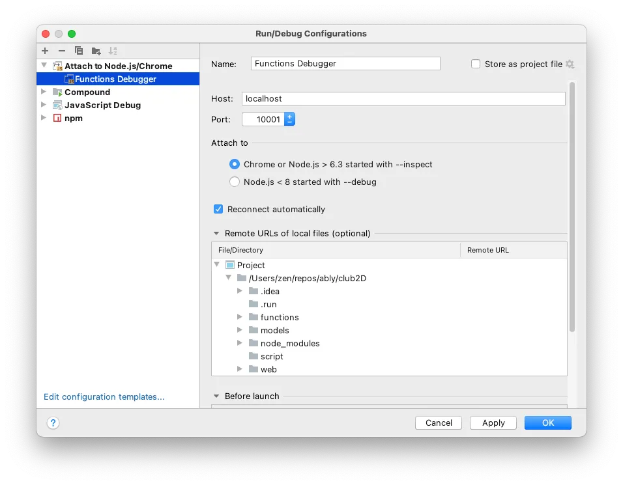
Task: Click the Port number field
Action: (263, 119)
